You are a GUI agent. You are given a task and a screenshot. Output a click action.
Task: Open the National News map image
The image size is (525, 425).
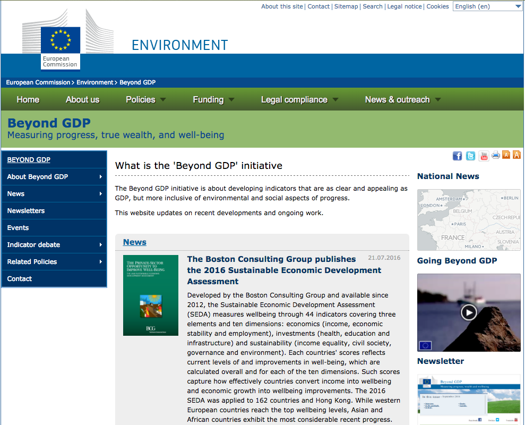pyautogui.click(x=469, y=220)
